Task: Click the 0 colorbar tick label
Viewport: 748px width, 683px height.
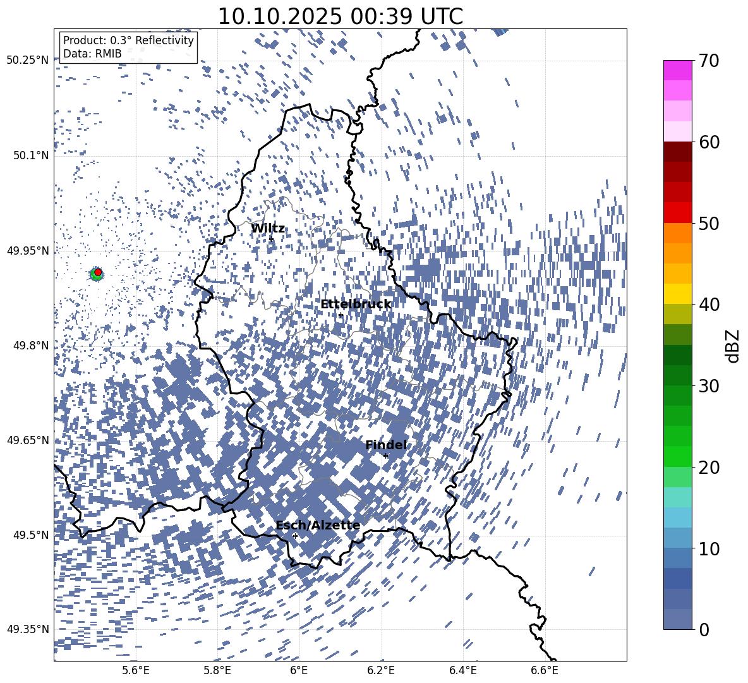Action: pyautogui.click(x=704, y=629)
